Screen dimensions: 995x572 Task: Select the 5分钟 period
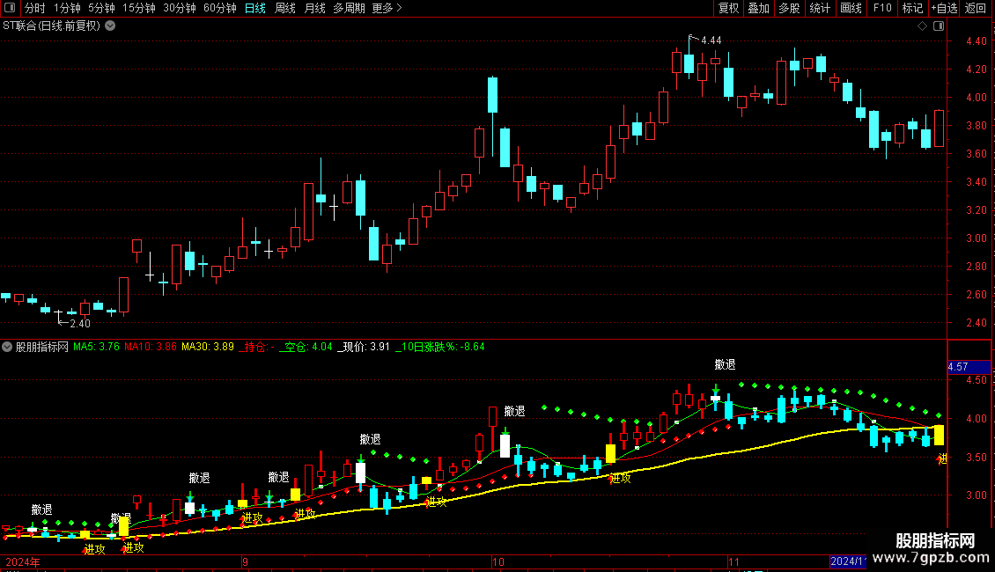click(101, 8)
